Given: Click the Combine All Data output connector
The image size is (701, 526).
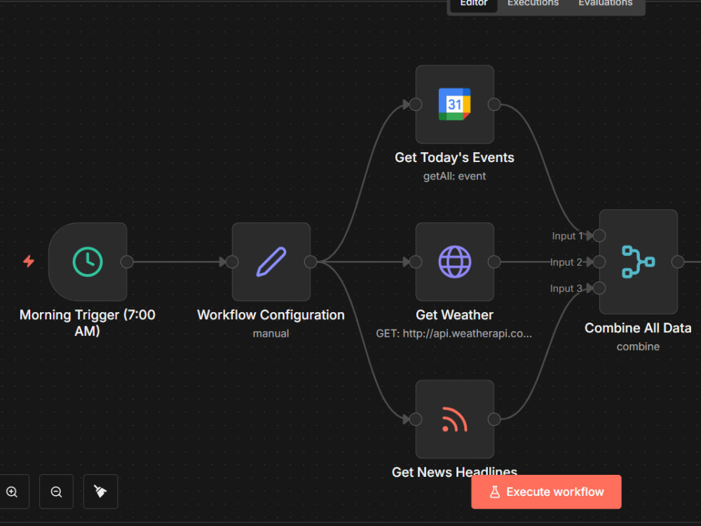Looking at the screenshot, I should coord(678,262).
